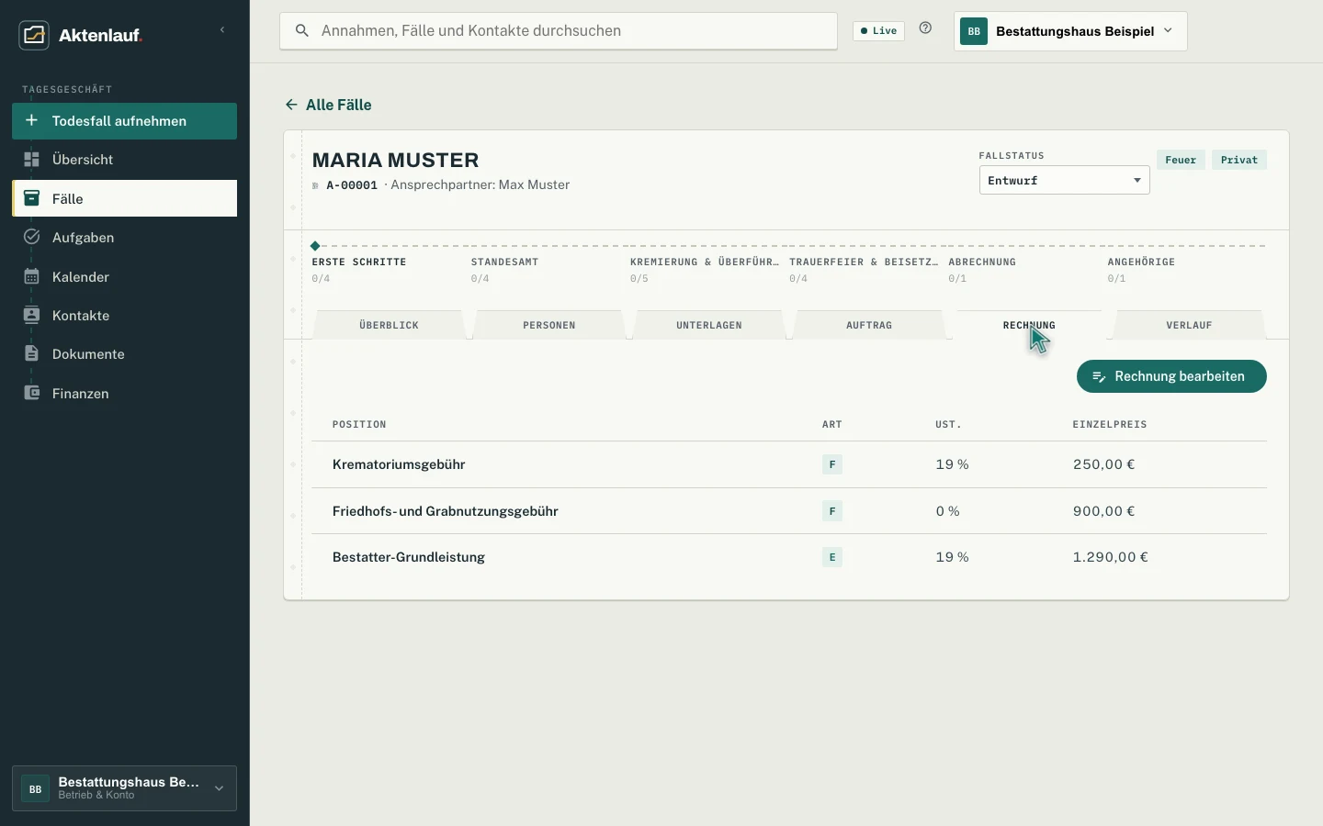The width and height of the screenshot is (1323, 826).
Task: Click the Friedhofs- und Grabnutzungsgebühr row
Action: [789, 511]
